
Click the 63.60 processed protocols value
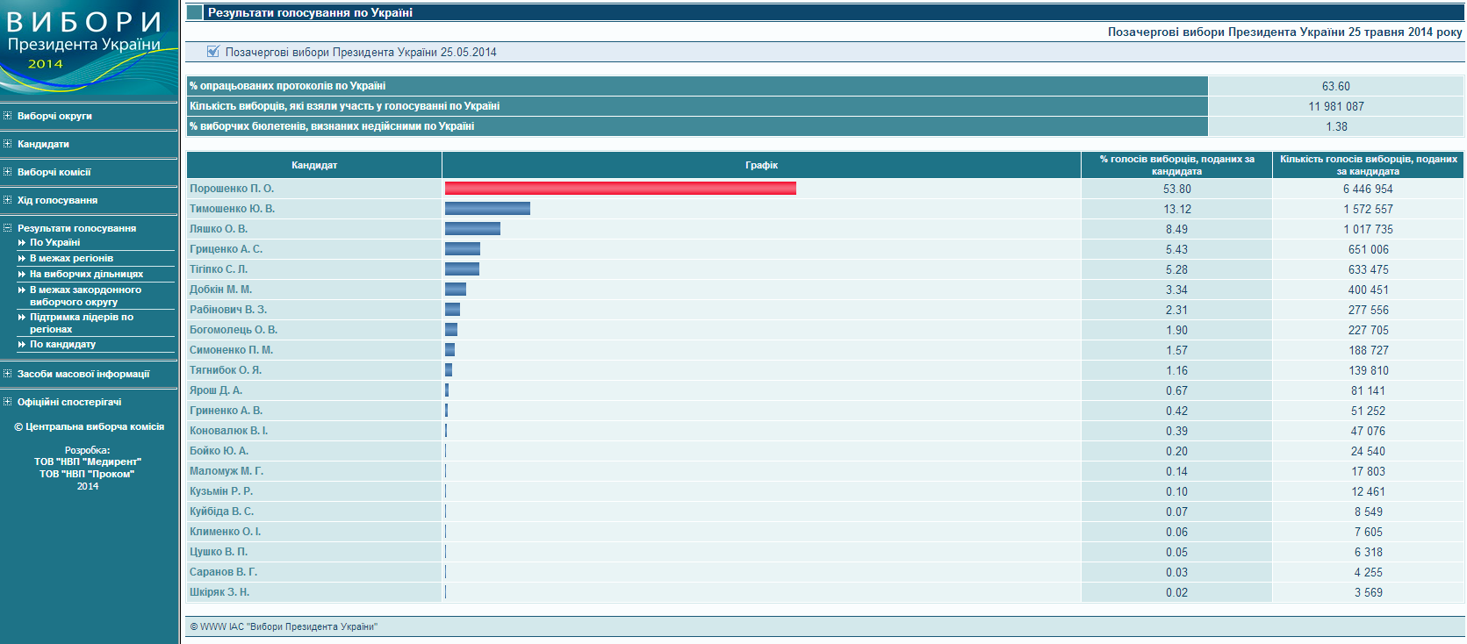point(1335,86)
